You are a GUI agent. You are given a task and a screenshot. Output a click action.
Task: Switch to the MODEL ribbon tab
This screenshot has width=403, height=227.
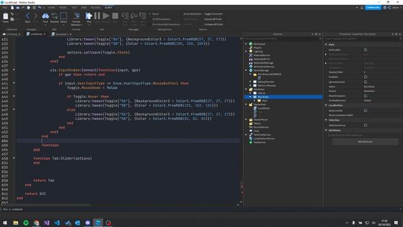click(63, 8)
